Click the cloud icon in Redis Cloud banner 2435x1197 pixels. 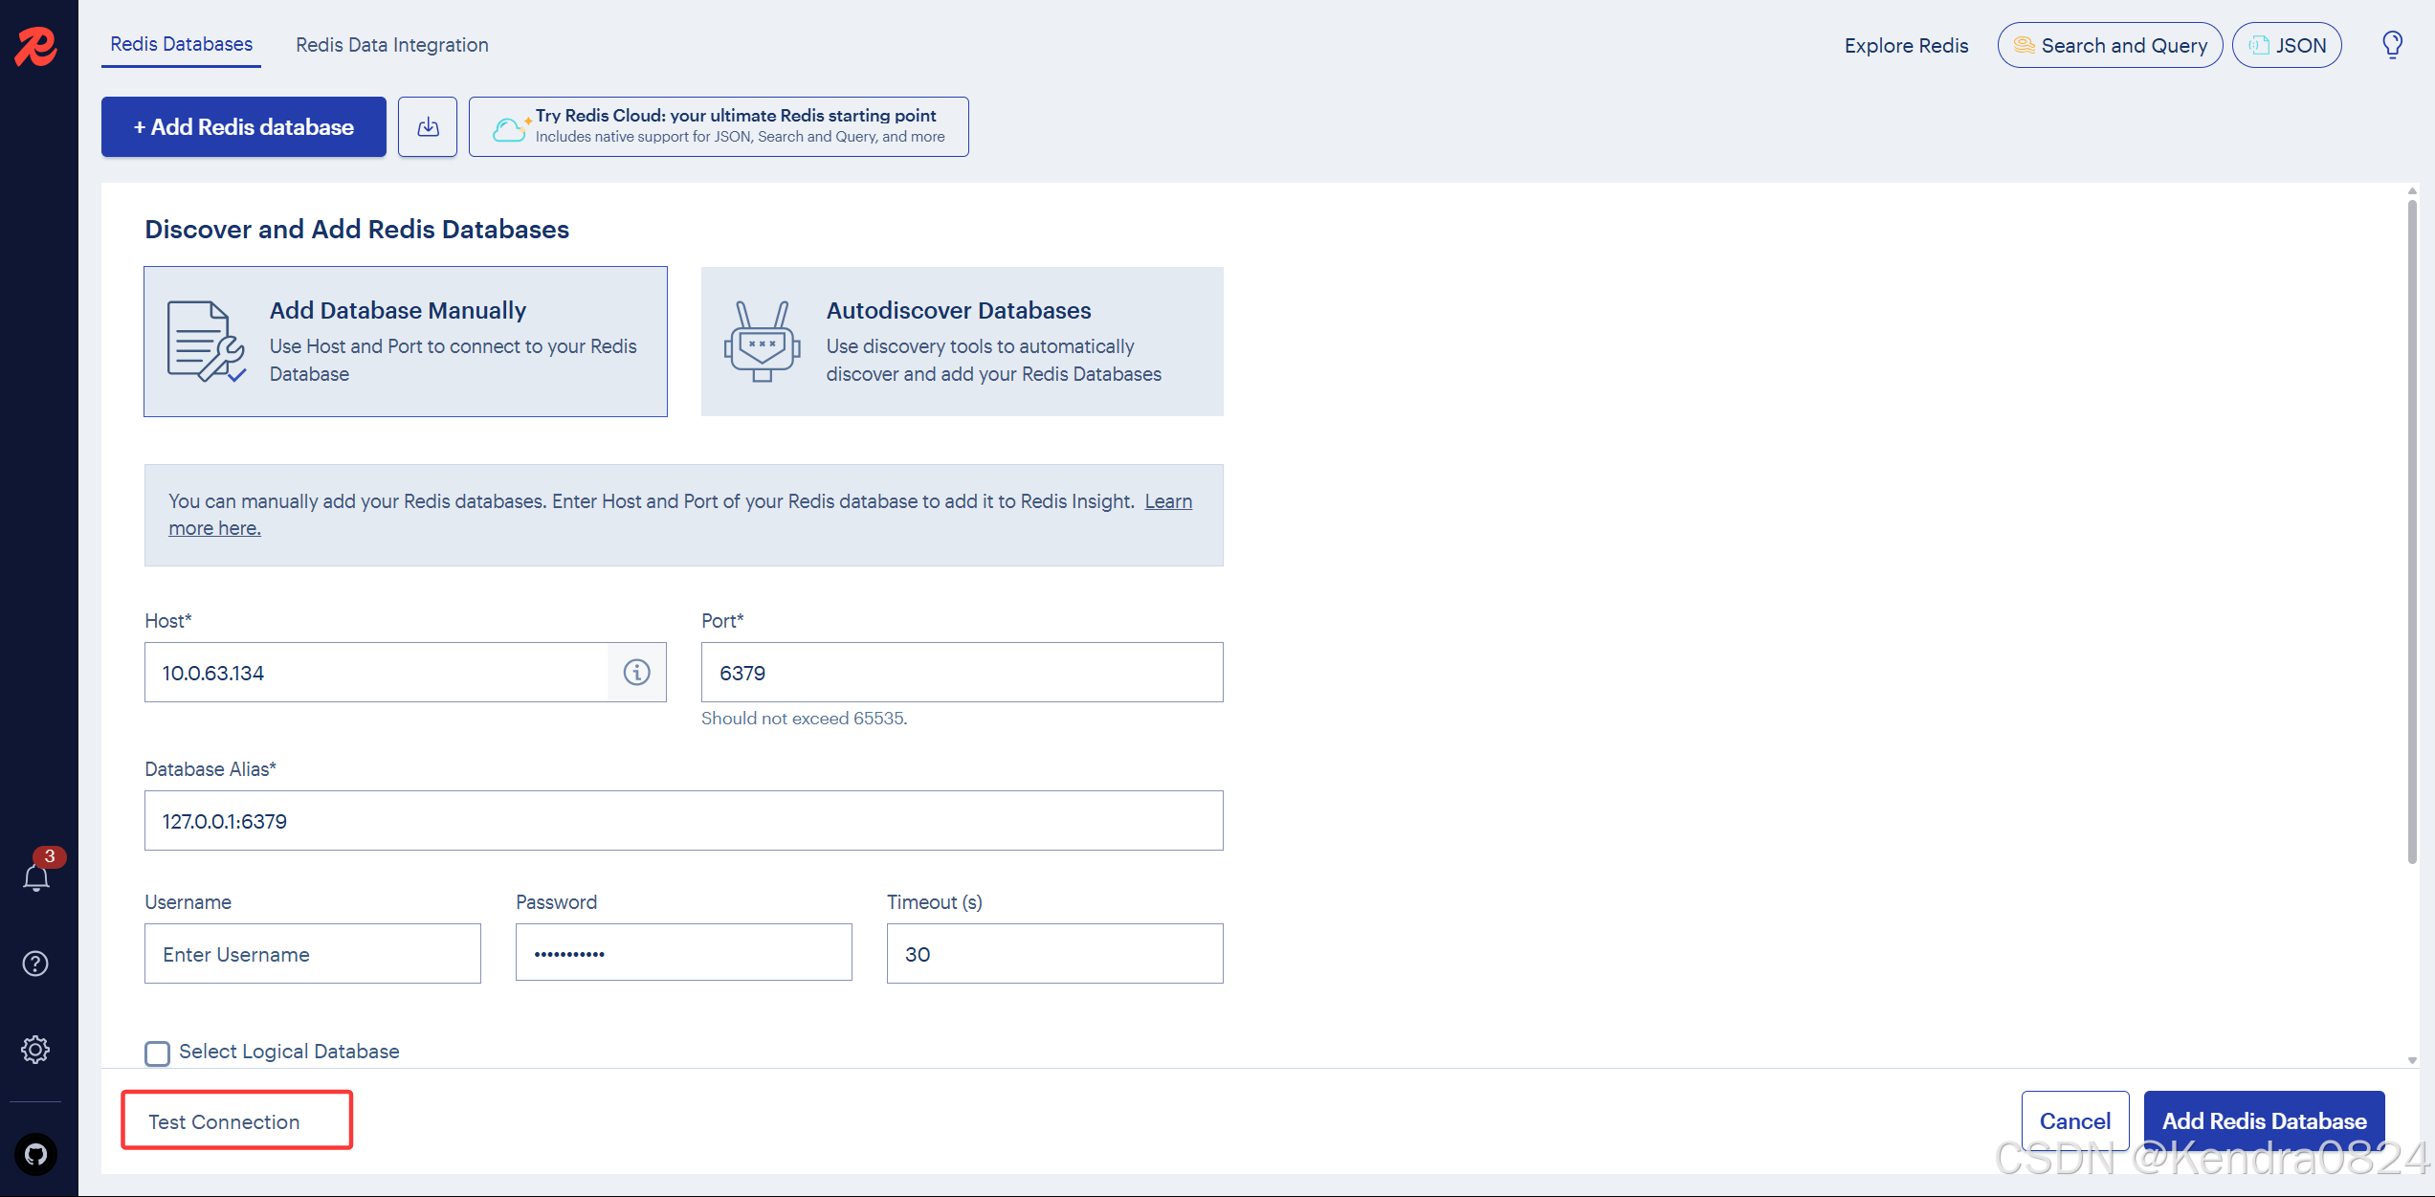[x=510, y=128]
